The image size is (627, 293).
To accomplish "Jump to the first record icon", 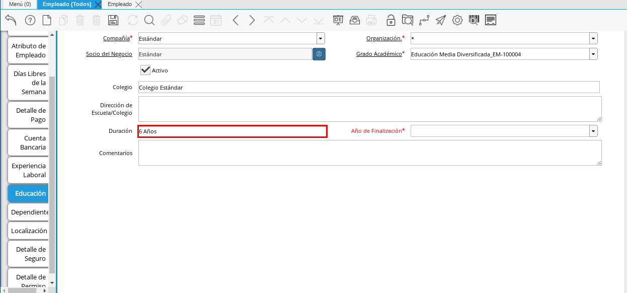I will 269,20.
